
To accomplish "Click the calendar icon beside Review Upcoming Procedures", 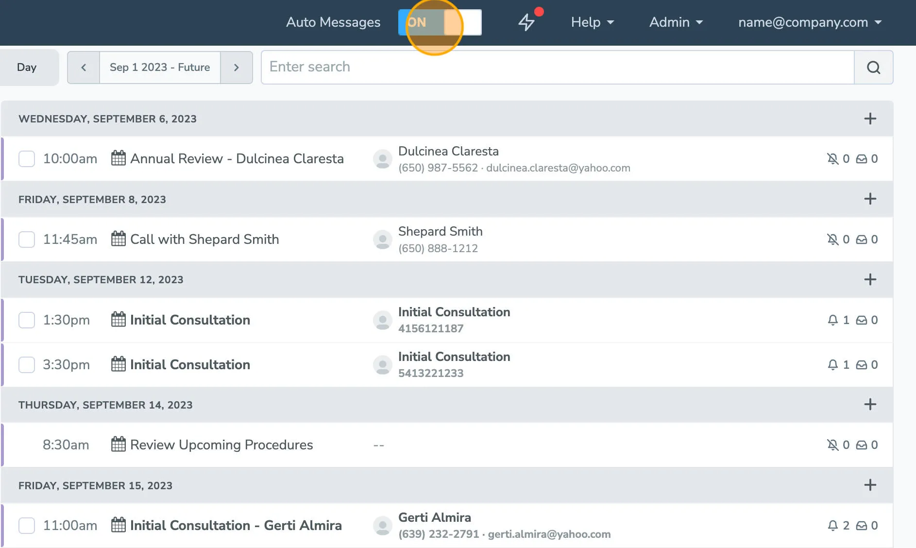I will [x=118, y=445].
